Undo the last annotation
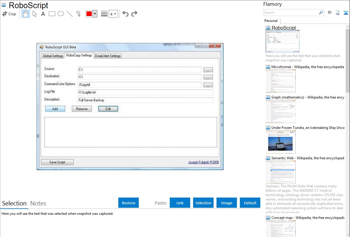The image size is (350, 237). click(x=125, y=14)
